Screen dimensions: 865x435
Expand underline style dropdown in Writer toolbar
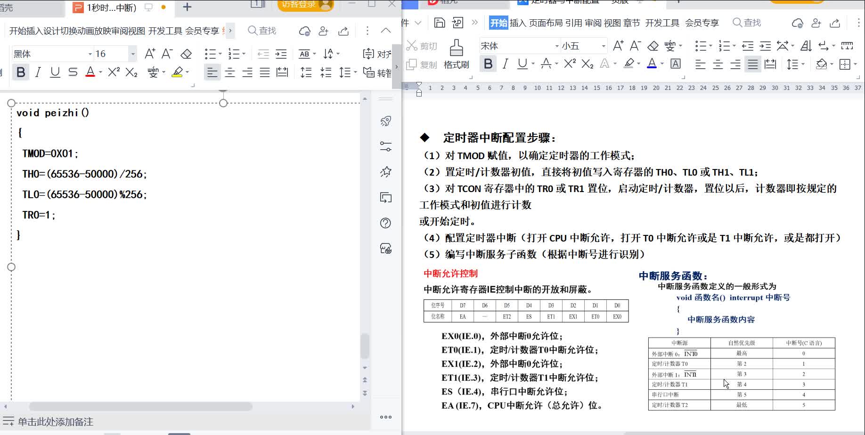[533, 64]
